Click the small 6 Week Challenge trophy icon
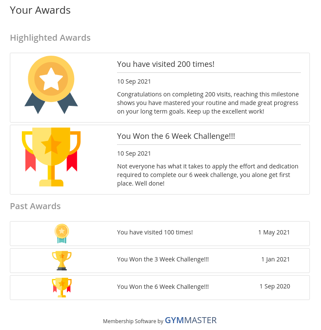Viewport: 321px width, 330px height. (62, 288)
